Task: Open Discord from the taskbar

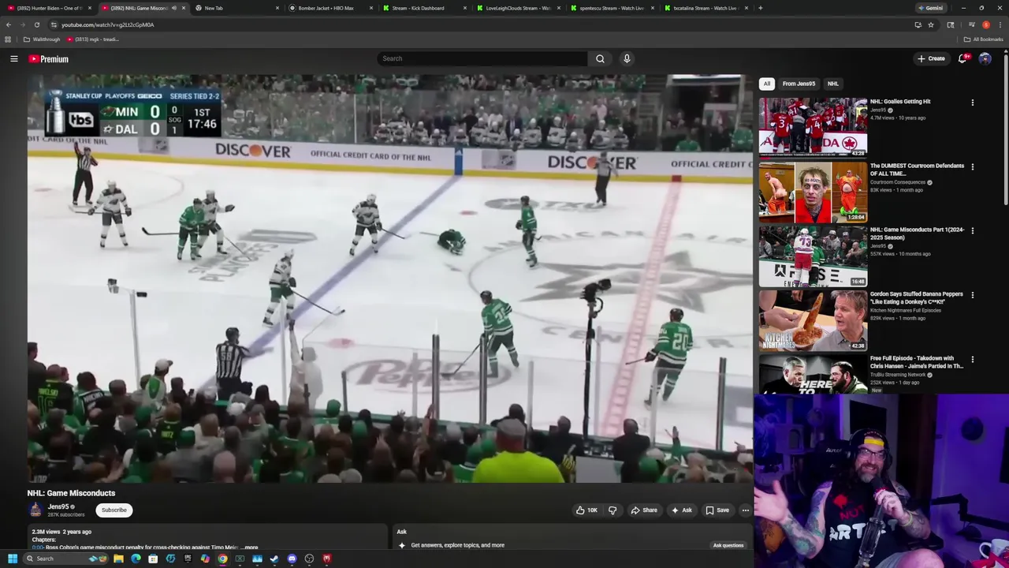Action: (x=292, y=559)
